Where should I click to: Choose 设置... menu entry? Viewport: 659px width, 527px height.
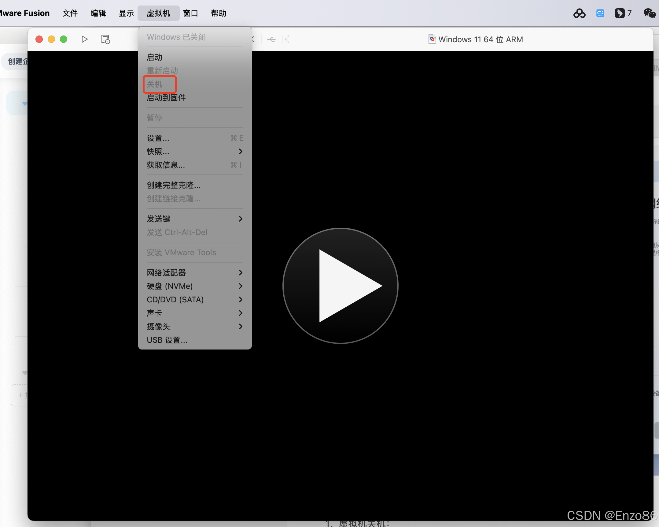tap(158, 138)
